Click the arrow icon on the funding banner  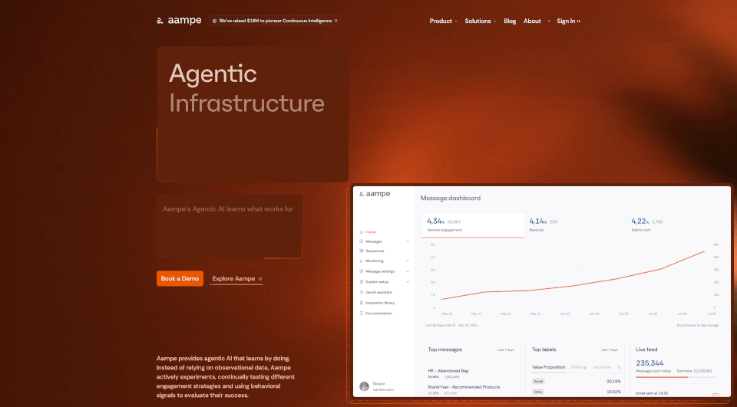click(335, 21)
